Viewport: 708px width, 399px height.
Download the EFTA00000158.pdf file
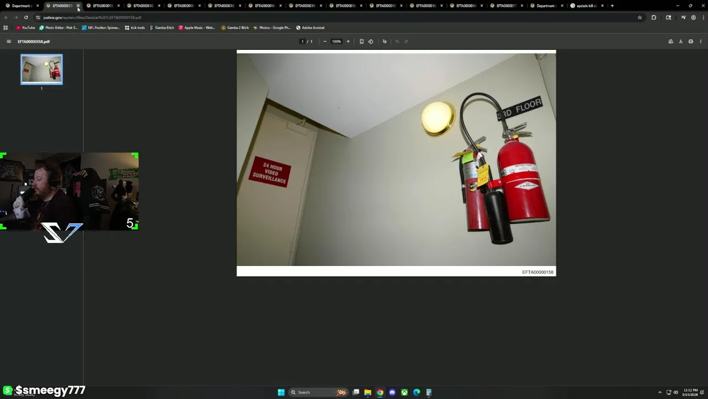pos(681,42)
